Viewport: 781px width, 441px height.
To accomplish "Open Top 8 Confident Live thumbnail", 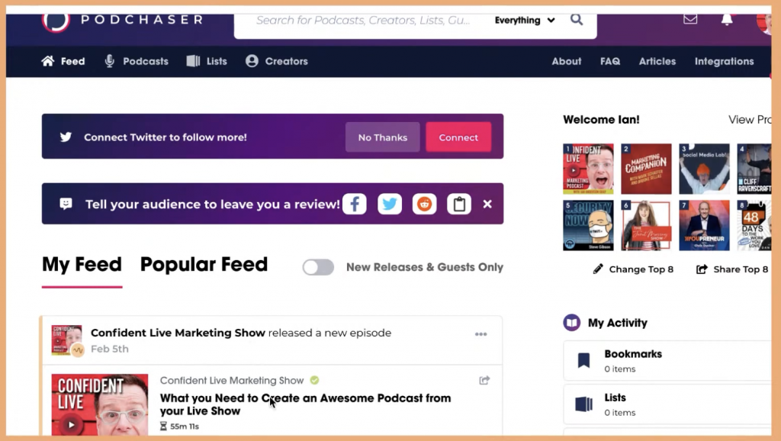I will pos(588,169).
